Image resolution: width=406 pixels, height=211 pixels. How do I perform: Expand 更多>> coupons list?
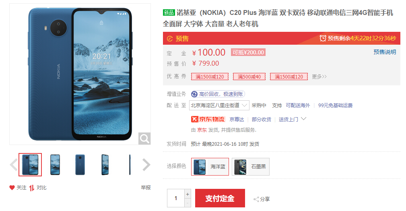(x=319, y=77)
